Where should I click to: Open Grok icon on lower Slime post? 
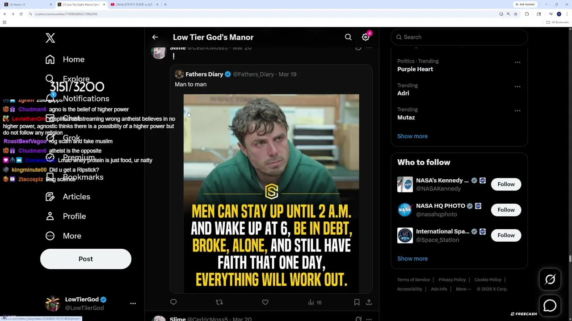click(358, 319)
